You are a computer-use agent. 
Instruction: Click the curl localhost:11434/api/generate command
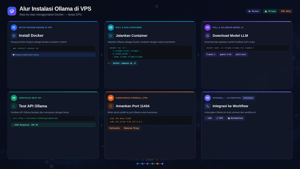53,119
